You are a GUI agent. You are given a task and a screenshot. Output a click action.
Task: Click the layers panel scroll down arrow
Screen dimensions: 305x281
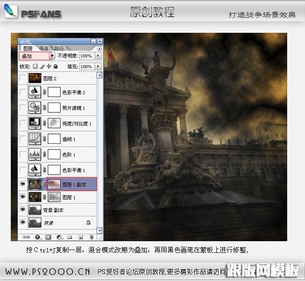tap(99, 230)
